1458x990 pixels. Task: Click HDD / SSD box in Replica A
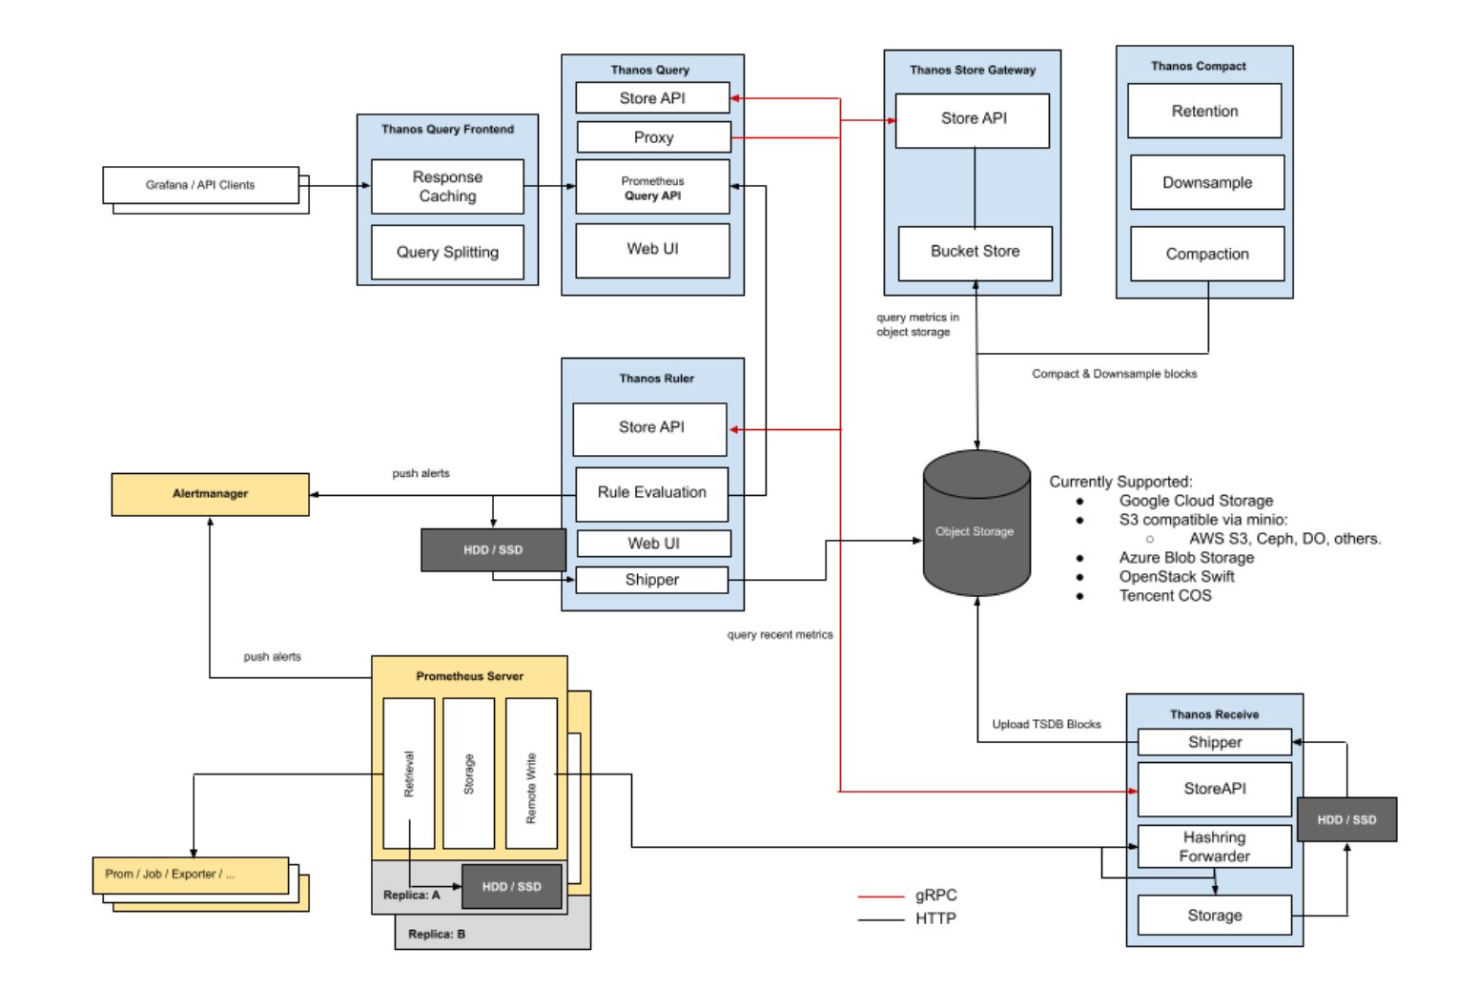511,887
